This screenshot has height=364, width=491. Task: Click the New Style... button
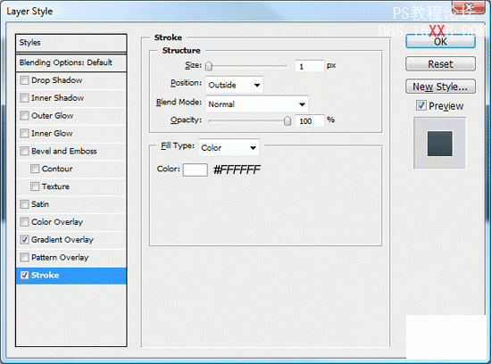point(440,87)
